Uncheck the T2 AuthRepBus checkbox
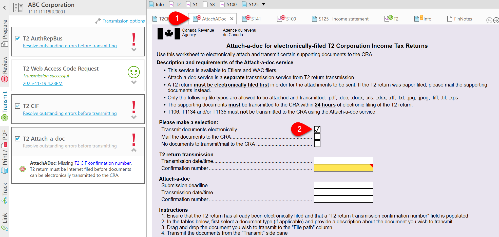 [17, 38]
